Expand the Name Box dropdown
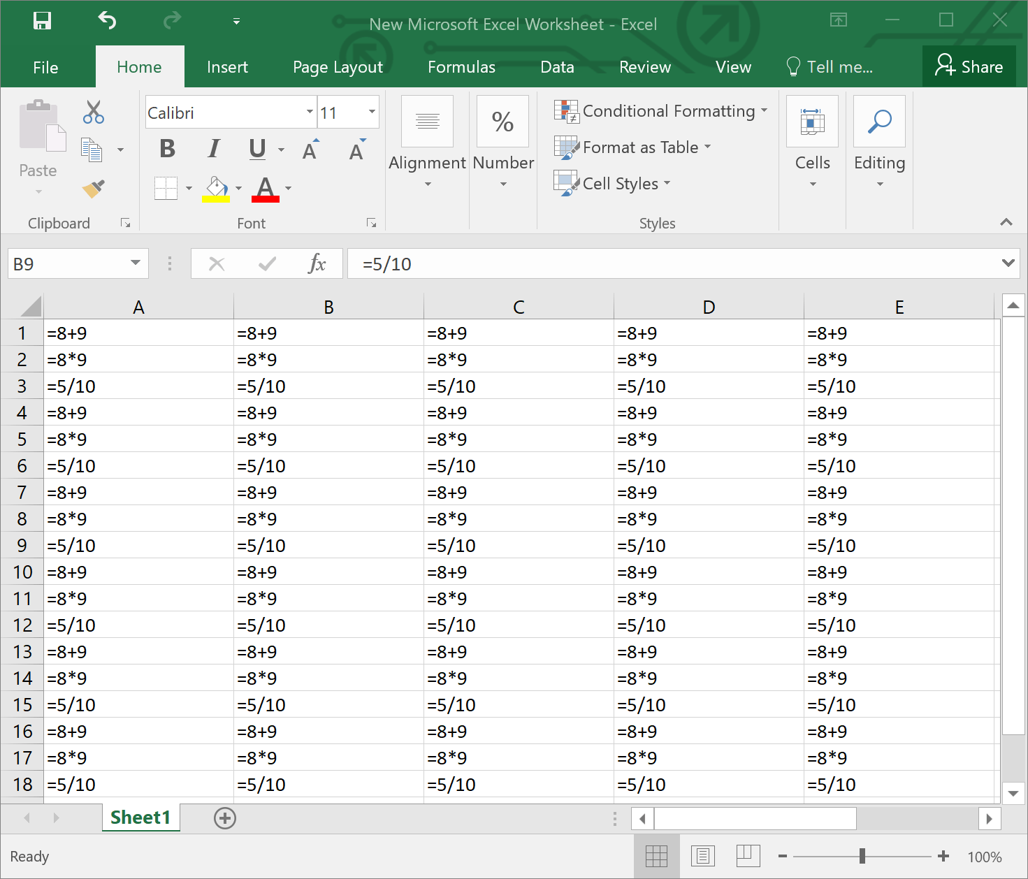Viewport: 1028px width, 879px height. tap(136, 263)
